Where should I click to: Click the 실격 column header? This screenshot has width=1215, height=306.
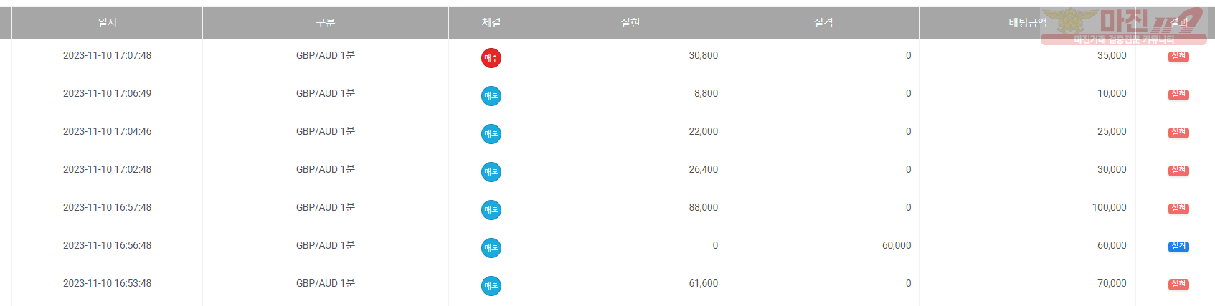pos(823,23)
